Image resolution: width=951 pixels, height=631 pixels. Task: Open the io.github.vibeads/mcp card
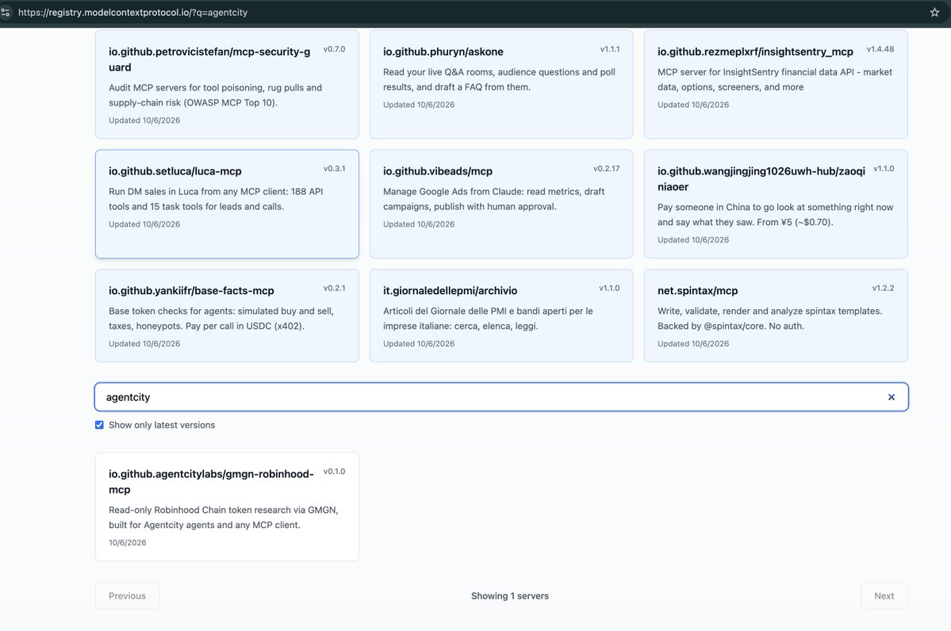click(x=501, y=204)
